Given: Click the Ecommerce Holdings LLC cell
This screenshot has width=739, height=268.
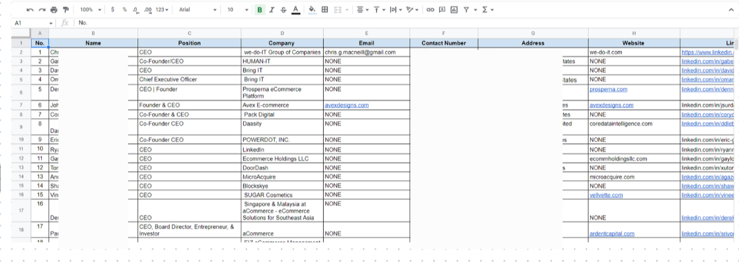Looking at the screenshot, I should coord(282,159).
